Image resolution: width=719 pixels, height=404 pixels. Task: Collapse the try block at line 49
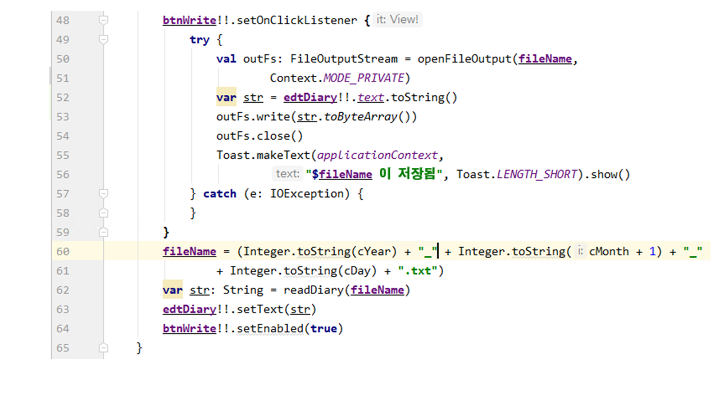click(103, 40)
